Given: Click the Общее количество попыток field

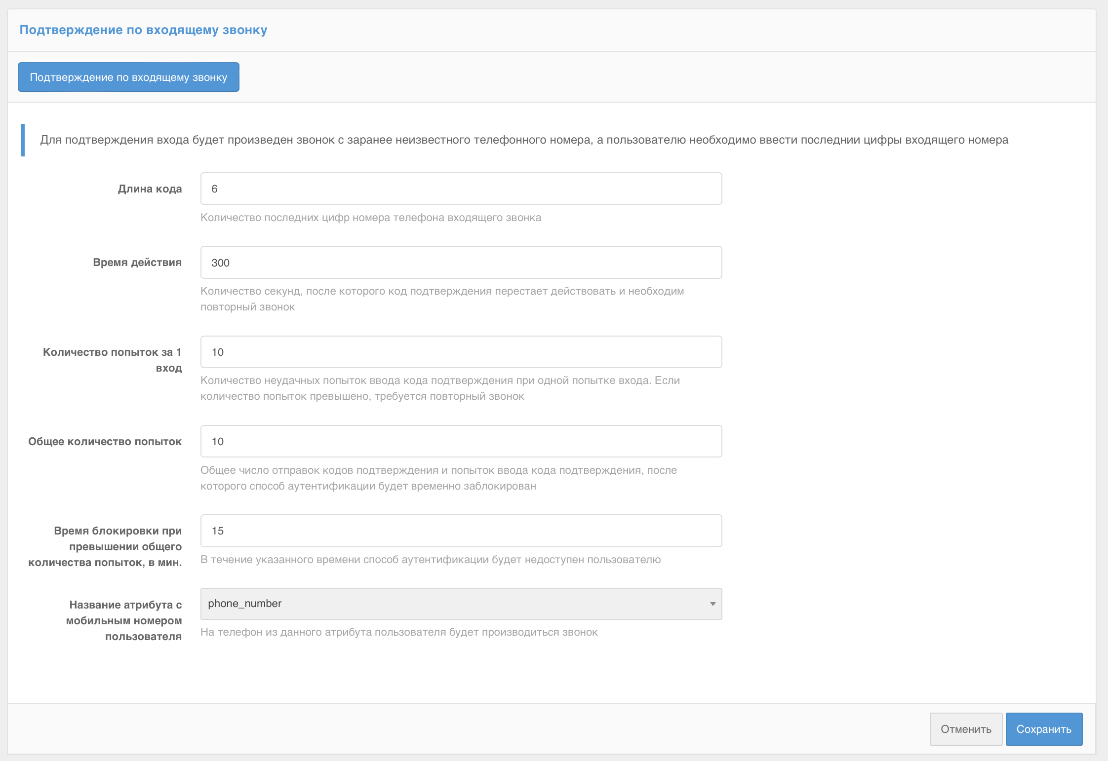Looking at the screenshot, I should (x=461, y=441).
